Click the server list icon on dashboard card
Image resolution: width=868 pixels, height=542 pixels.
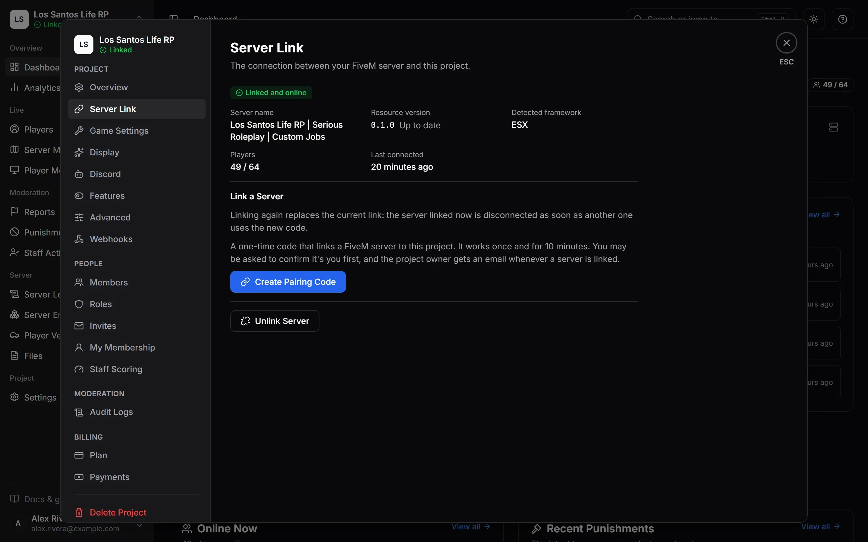click(x=834, y=127)
